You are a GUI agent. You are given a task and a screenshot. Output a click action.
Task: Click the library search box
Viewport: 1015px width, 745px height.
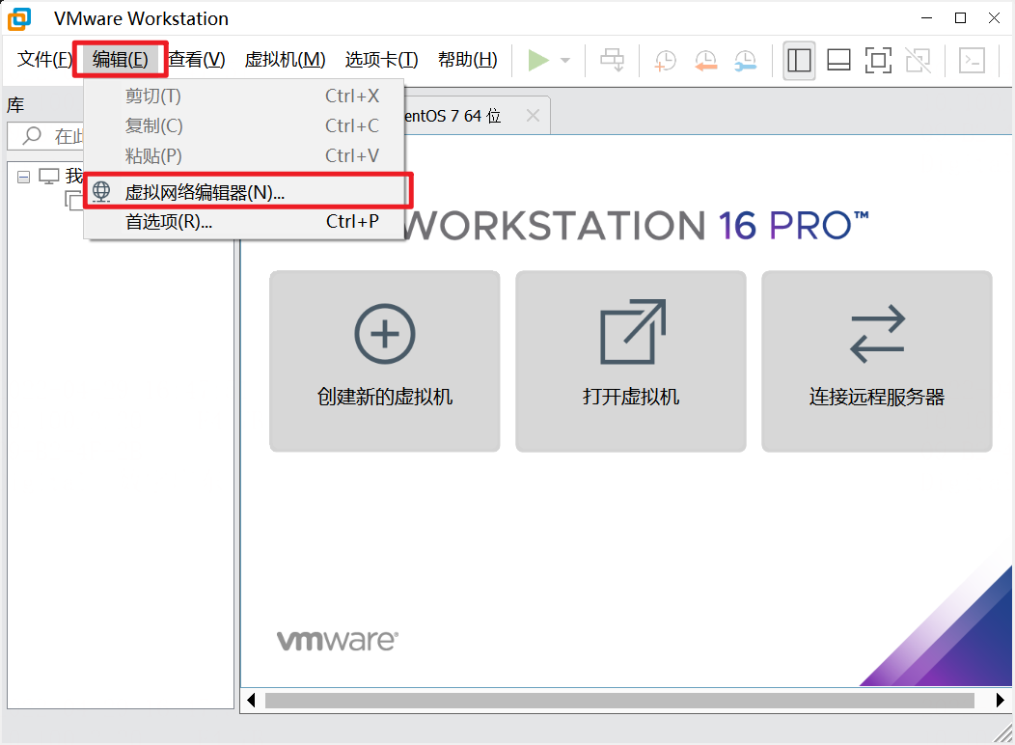45,136
